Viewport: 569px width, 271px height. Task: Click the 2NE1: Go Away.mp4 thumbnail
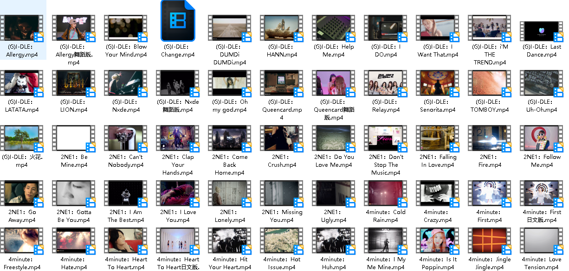(x=22, y=193)
